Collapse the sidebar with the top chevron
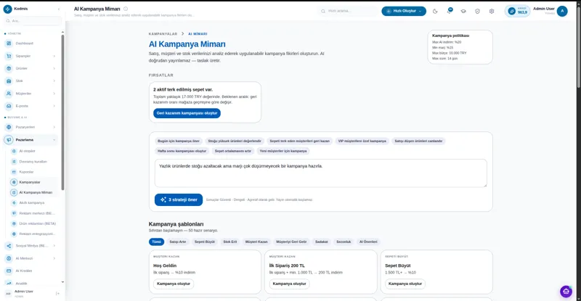The image size is (581, 301). (x=59, y=9)
